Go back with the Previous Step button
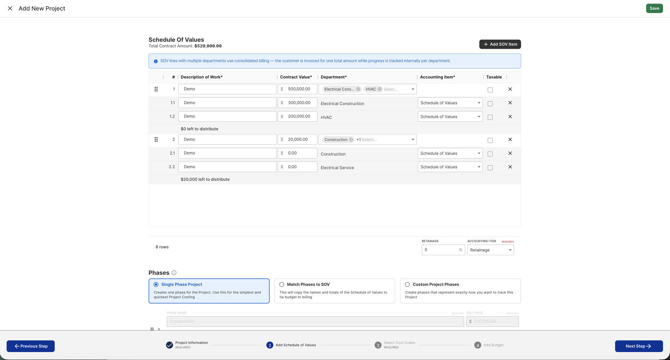Image resolution: width=670 pixels, height=360 pixels. (31, 346)
